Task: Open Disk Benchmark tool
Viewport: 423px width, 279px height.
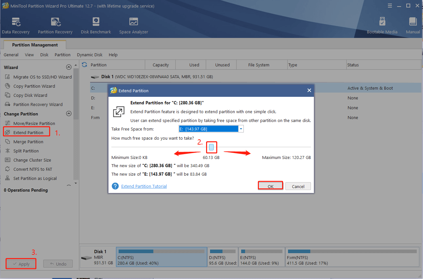Action: tap(96, 26)
